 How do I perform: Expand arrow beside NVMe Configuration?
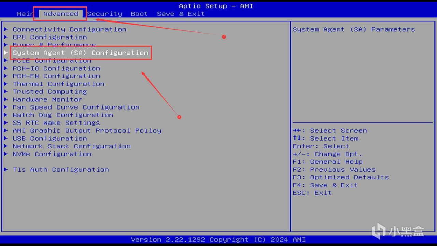pos(6,154)
